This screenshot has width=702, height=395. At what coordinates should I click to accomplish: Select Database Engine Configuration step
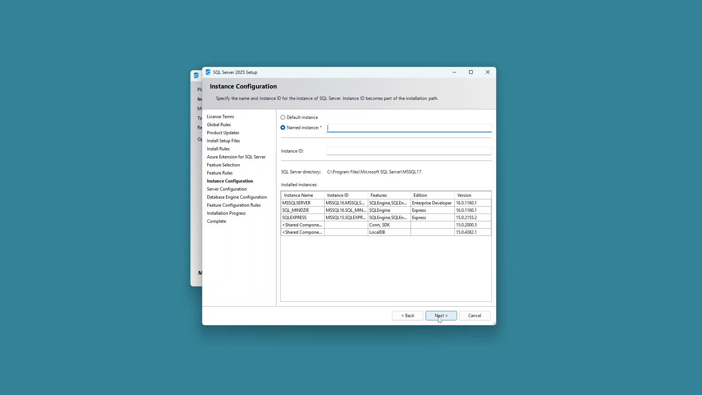[237, 197]
